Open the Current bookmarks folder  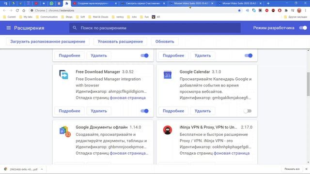(x=9, y=17)
